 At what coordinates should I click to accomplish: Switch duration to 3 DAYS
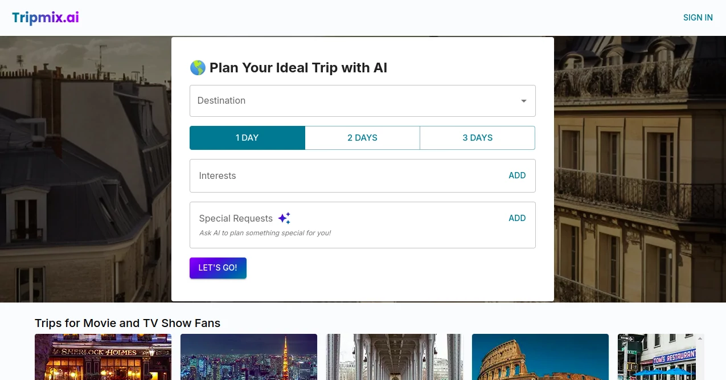tap(477, 137)
